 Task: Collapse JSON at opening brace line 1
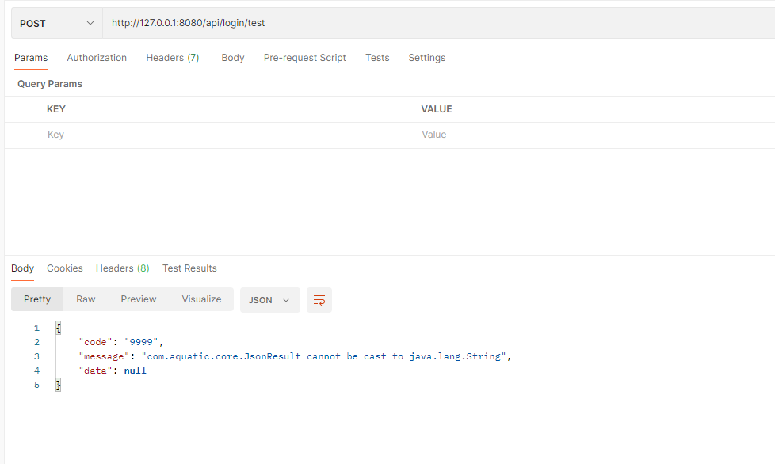59,328
